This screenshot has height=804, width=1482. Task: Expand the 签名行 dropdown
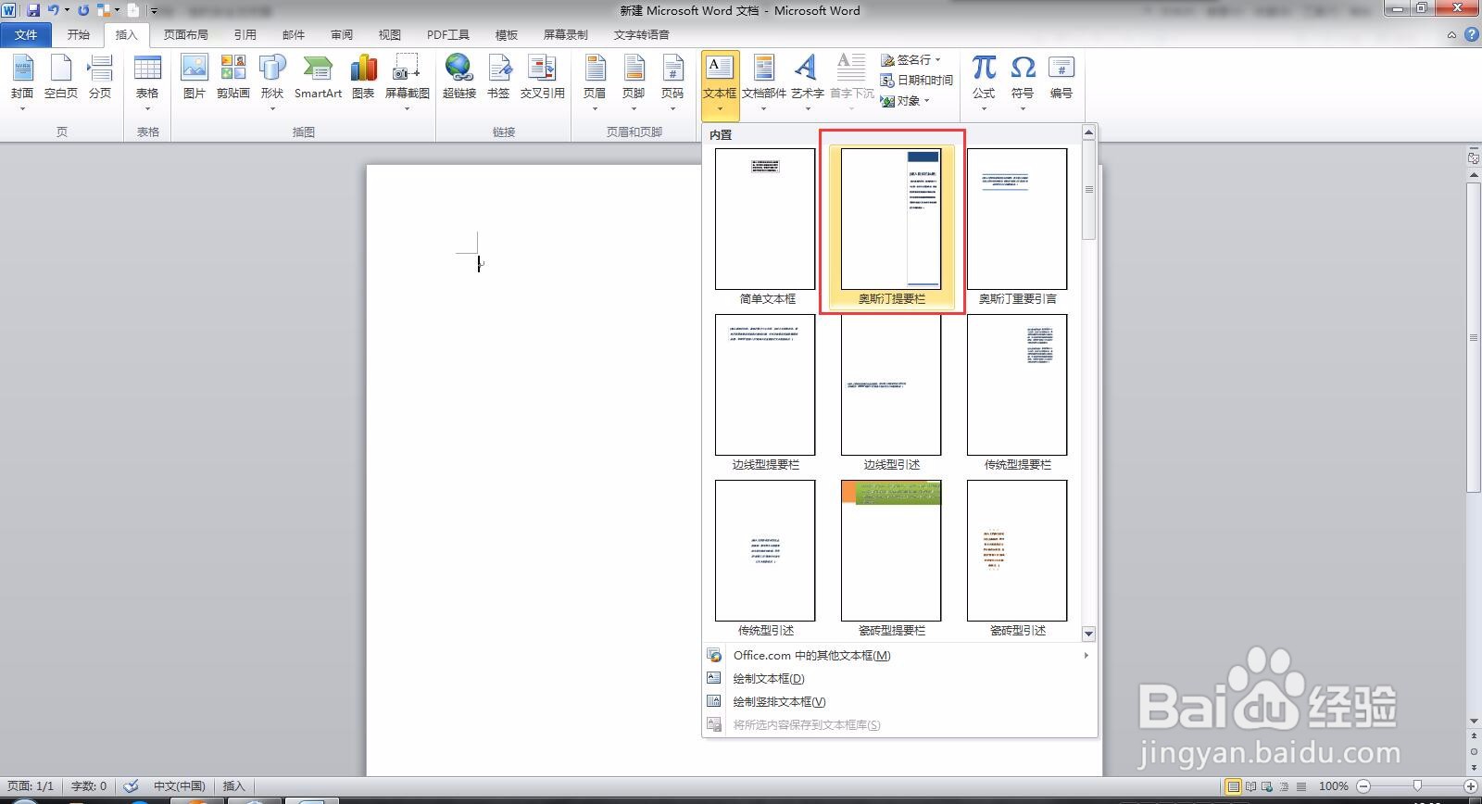937,59
